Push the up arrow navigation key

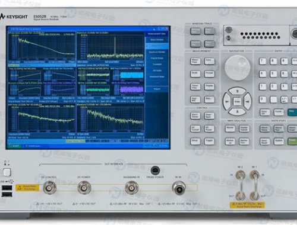point(238,91)
